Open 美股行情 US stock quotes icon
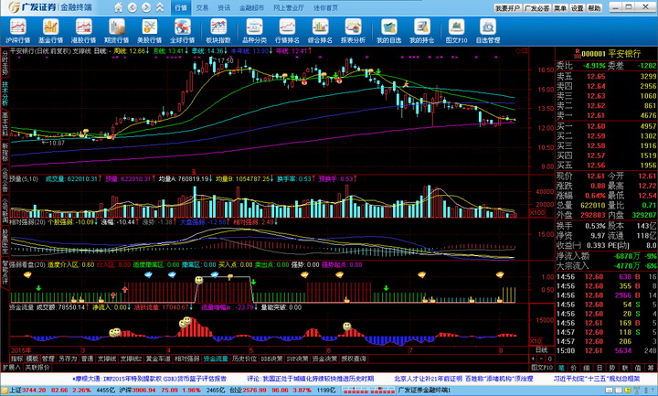 (149, 31)
